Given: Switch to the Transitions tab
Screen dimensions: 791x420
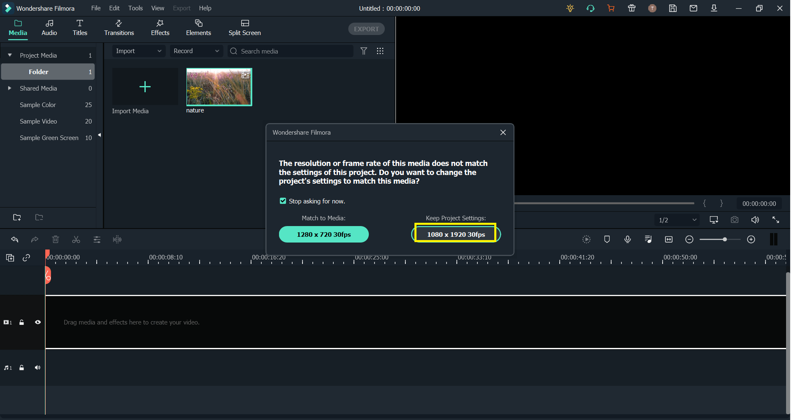Looking at the screenshot, I should pyautogui.click(x=119, y=28).
